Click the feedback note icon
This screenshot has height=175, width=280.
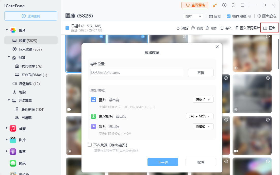pos(234,5)
